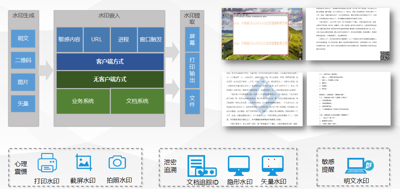The height and width of the screenshot is (189, 400).
Task: Click the 业务系统 block
Action: coord(83,101)
